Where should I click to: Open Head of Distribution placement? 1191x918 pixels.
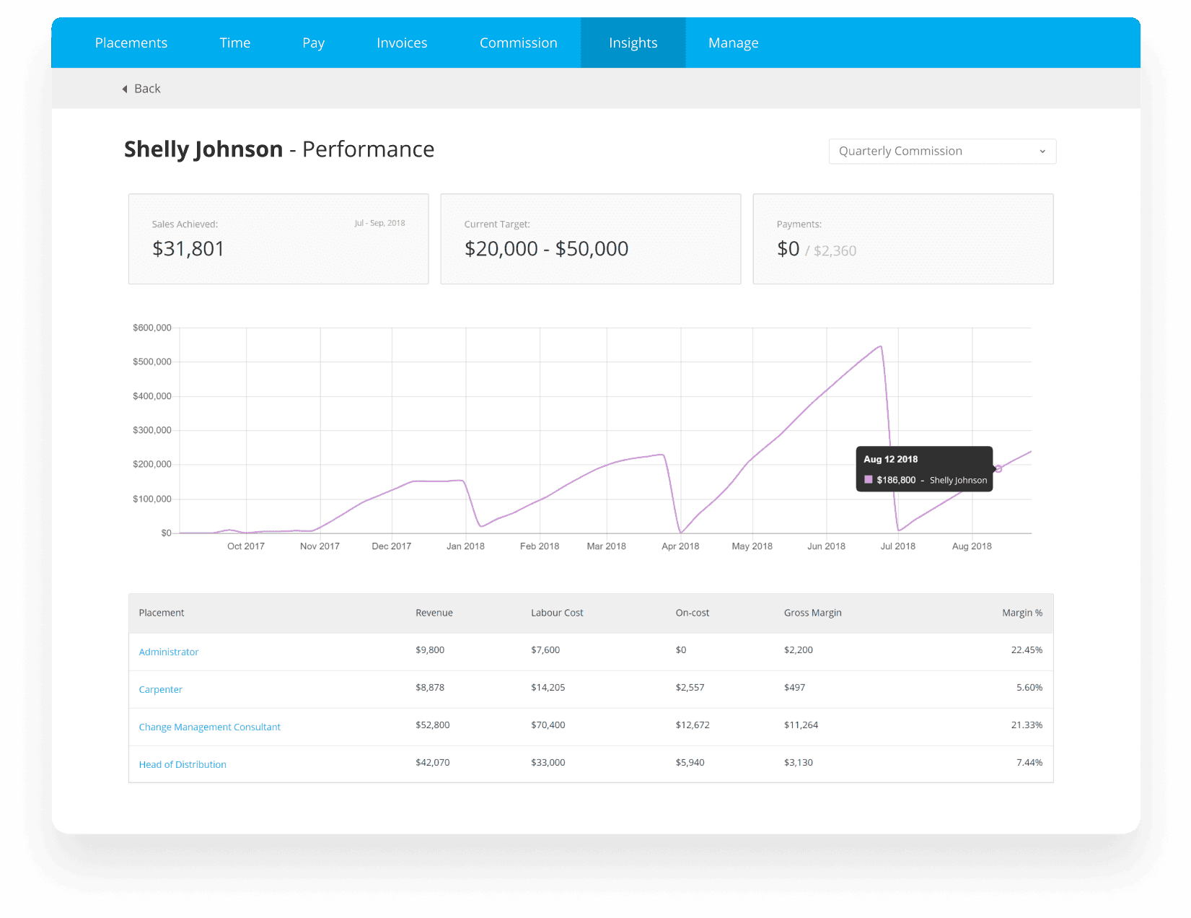coord(183,764)
